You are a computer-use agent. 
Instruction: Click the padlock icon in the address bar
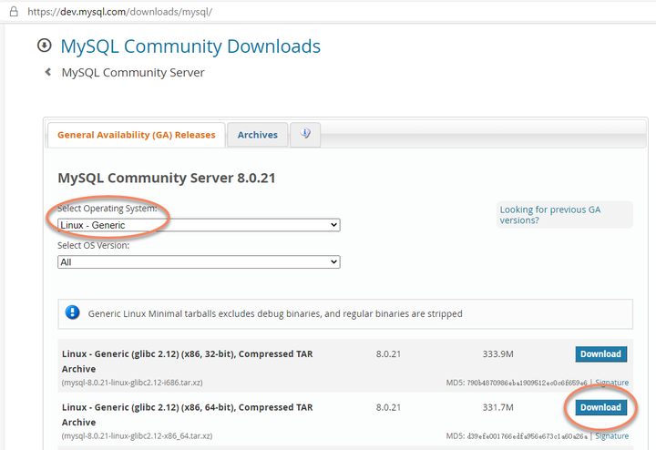click(x=14, y=11)
